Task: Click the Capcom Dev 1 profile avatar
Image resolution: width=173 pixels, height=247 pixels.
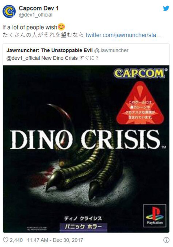Action: coord(9,11)
